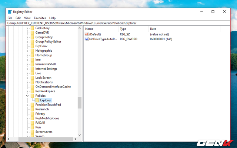Select the Internet Settings folder icon

coord(32,69)
